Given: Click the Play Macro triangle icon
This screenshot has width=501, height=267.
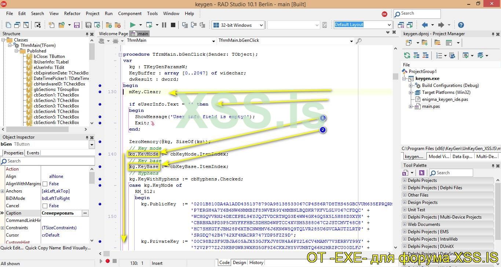Looking at the screenshot, I should point(101,261).
